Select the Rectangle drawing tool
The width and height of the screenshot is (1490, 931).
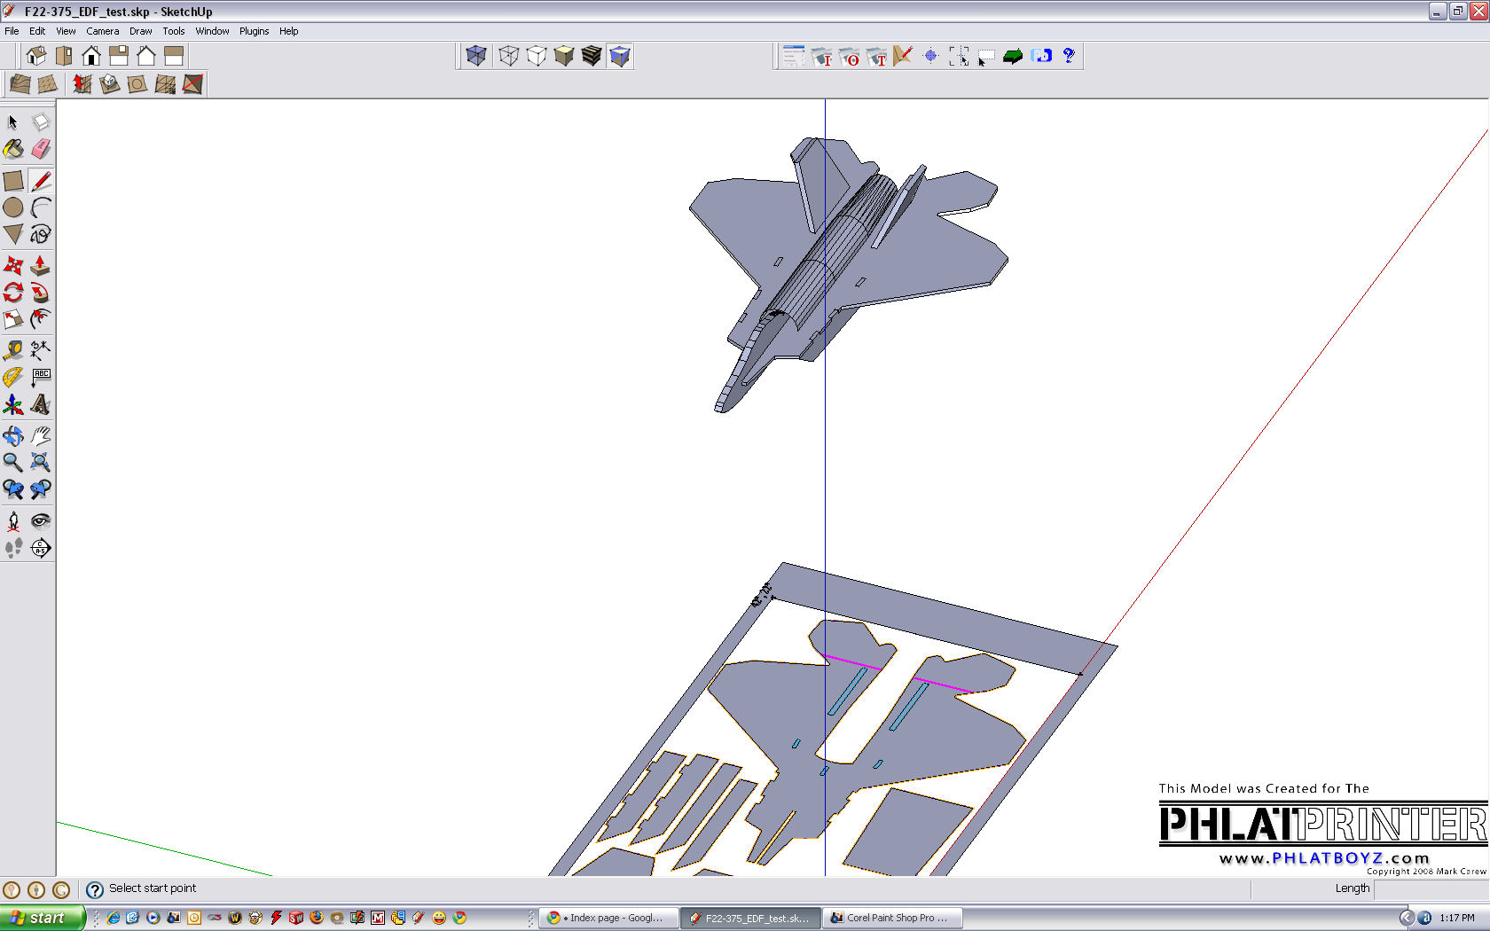click(13, 181)
